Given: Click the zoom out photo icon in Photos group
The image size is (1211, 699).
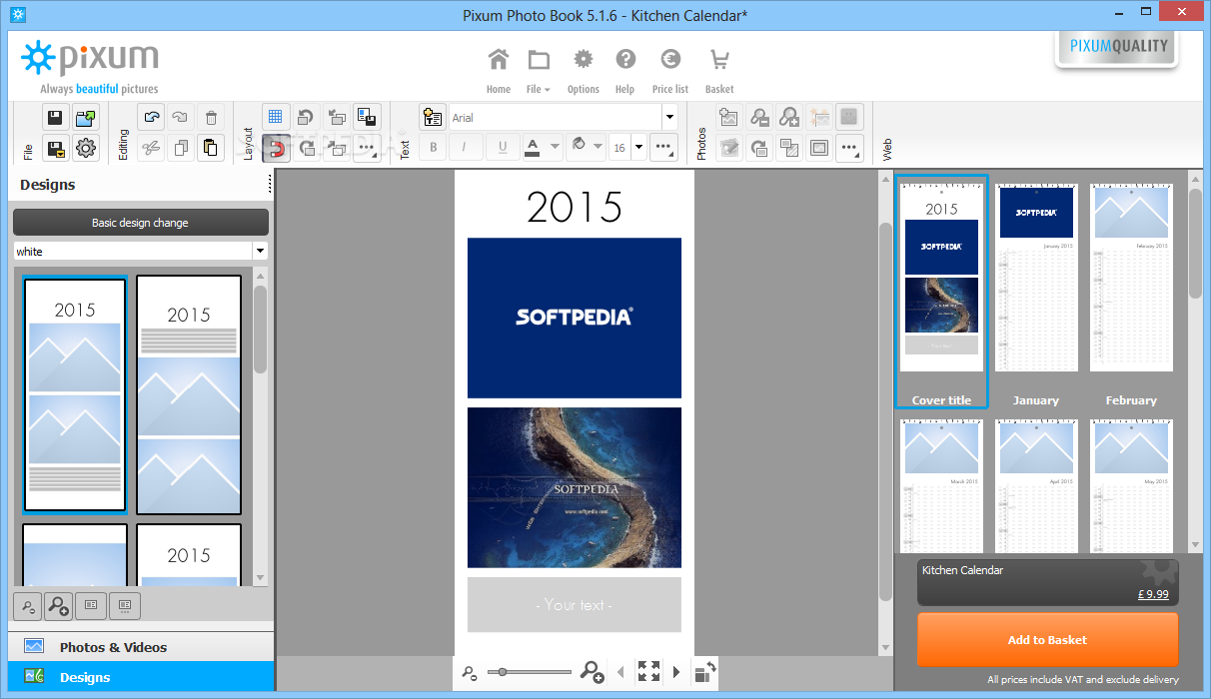Looking at the screenshot, I should click(759, 117).
